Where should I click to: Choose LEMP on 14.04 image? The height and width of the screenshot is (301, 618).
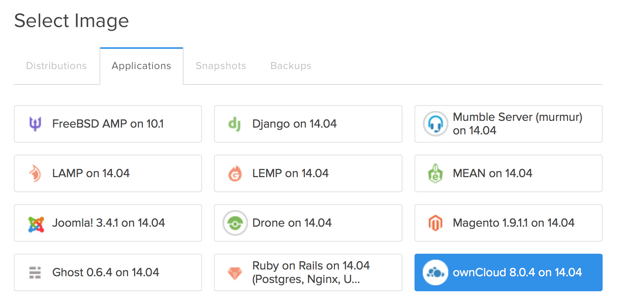click(308, 173)
